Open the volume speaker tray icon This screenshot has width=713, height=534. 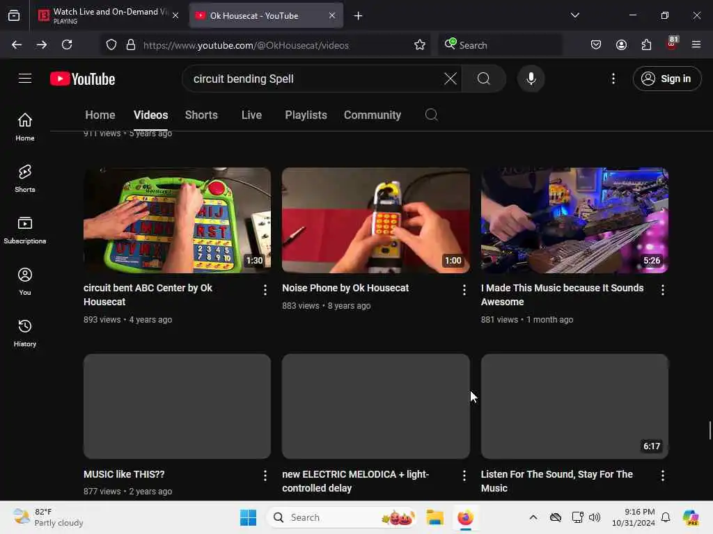pos(594,517)
